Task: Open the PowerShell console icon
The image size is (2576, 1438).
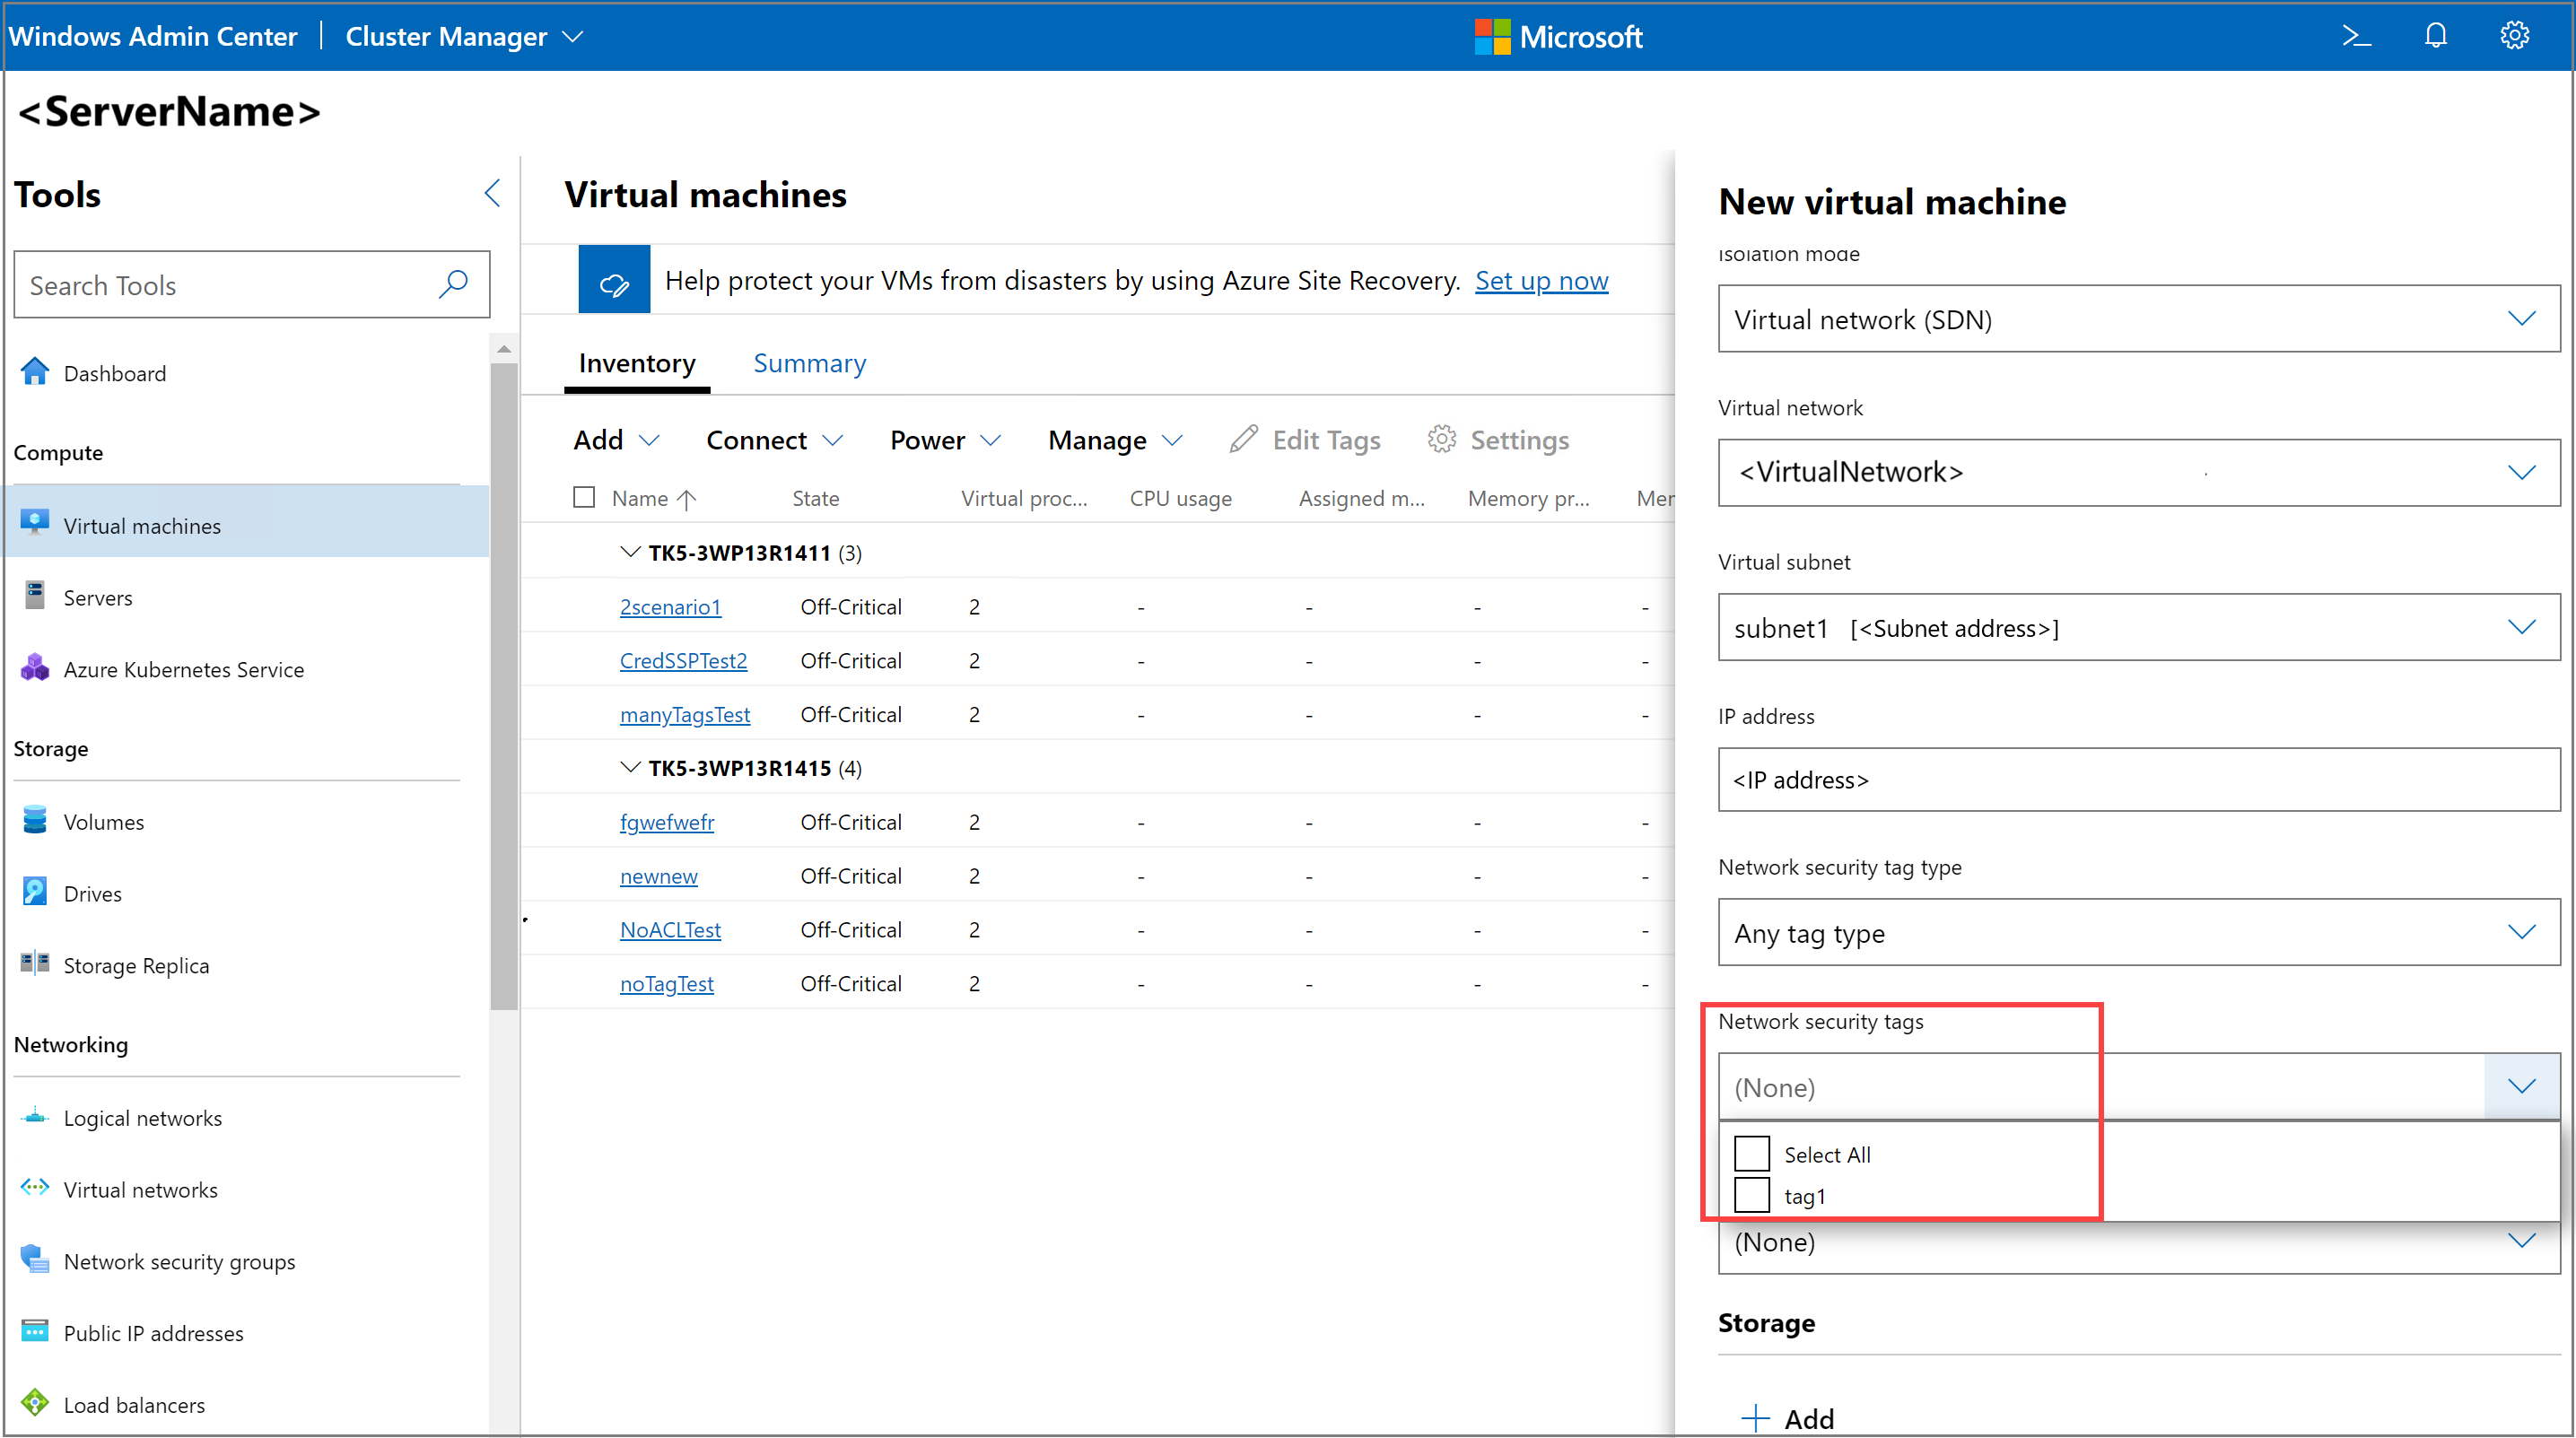Action: click(x=2357, y=36)
